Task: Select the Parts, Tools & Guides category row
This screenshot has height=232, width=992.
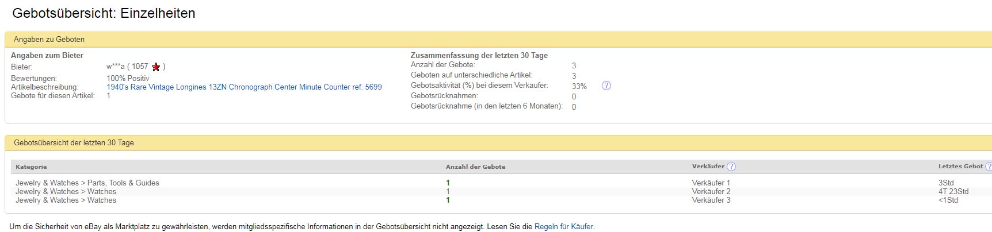Action: (x=87, y=183)
